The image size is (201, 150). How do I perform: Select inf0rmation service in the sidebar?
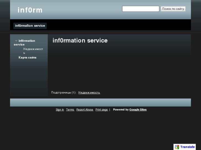[x=24, y=43]
